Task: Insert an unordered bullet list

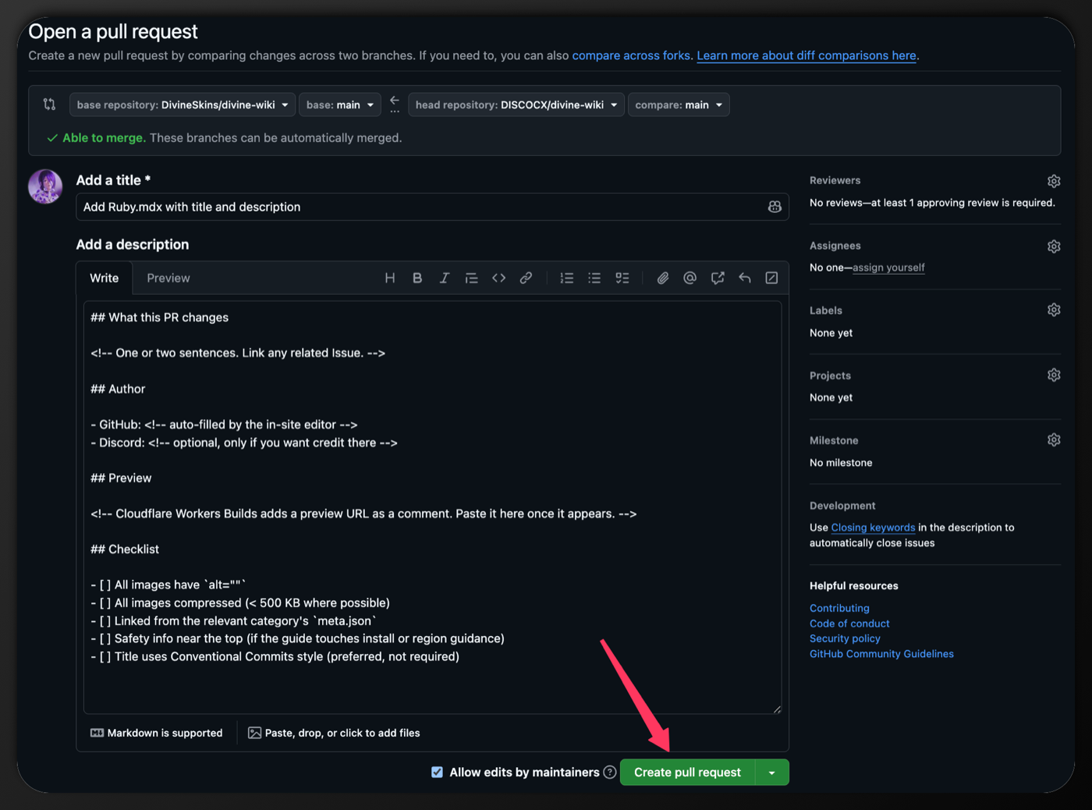Action: 594,278
